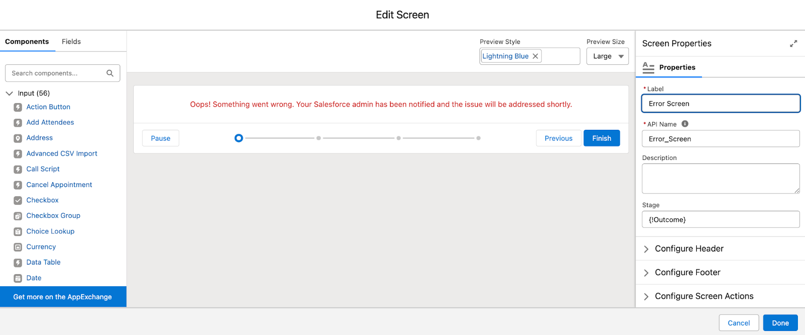Expand Configure Footer section

(647, 273)
